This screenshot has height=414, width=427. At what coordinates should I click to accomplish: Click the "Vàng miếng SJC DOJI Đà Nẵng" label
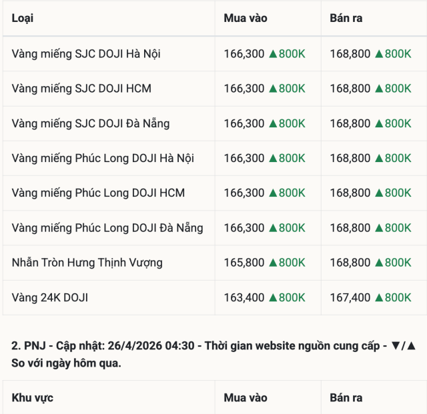pyautogui.click(x=91, y=123)
